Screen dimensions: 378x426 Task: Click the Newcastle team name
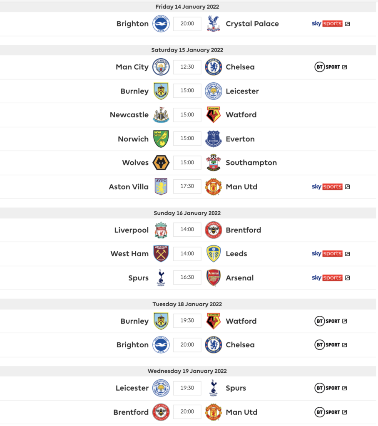pos(130,114)
